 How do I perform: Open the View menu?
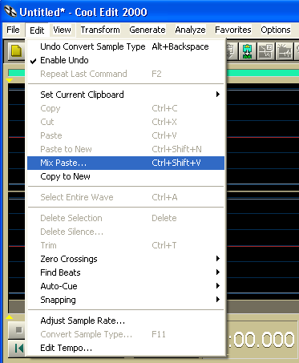pyautogui.click(x=62, y=30)
